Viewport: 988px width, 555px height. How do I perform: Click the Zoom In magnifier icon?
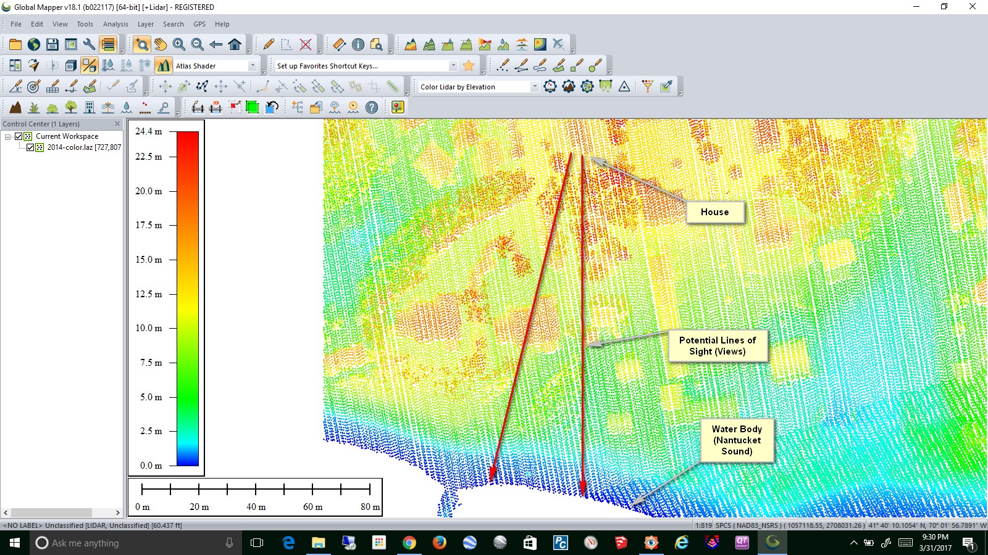179,44
